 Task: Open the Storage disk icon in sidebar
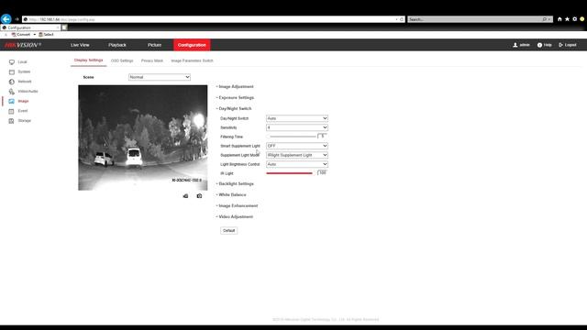(x=12, y=121)
